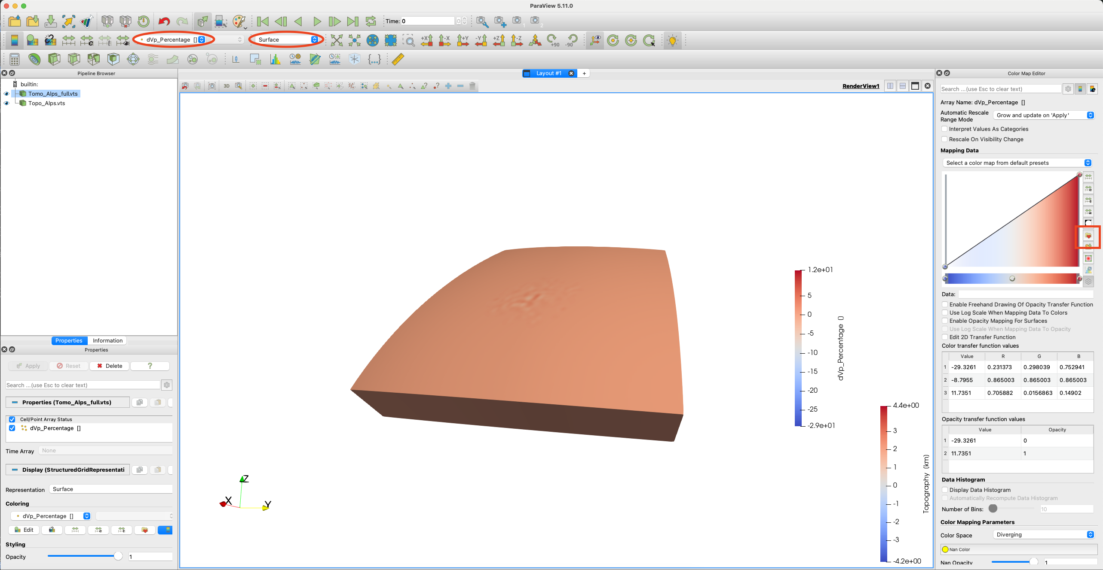Click Zoom To Box magnifier icon

(409, 40)
